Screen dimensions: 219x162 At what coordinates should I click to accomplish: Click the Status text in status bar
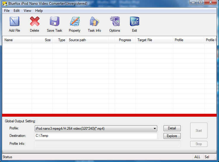[x=7, y=157]
